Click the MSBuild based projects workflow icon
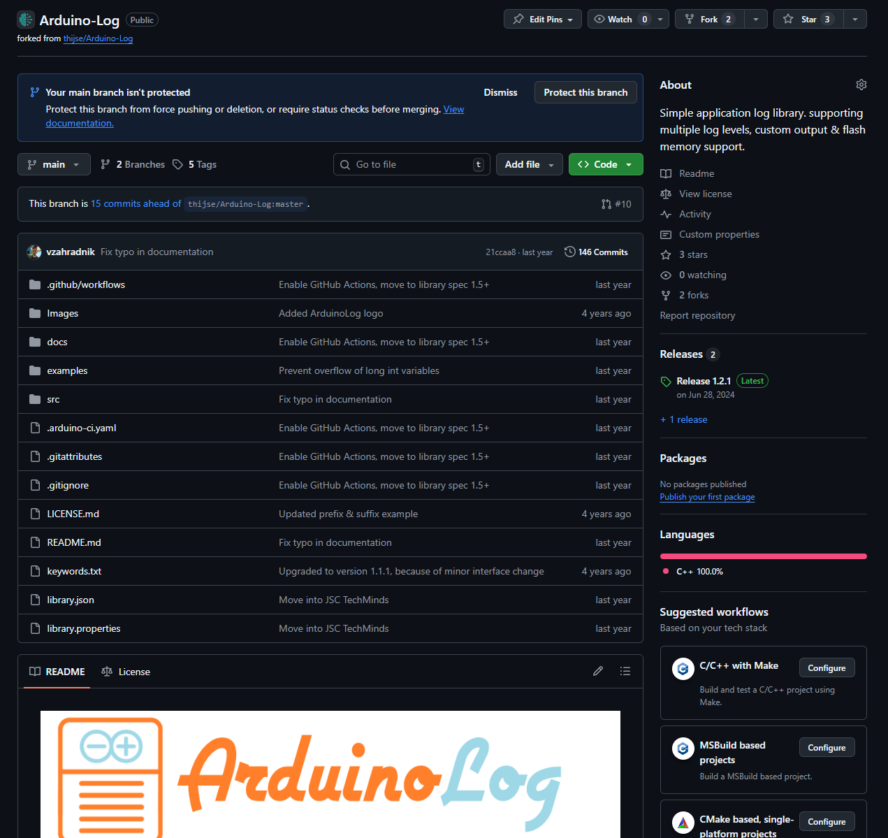The image size is (888, 838). click(x=683, y=749)
